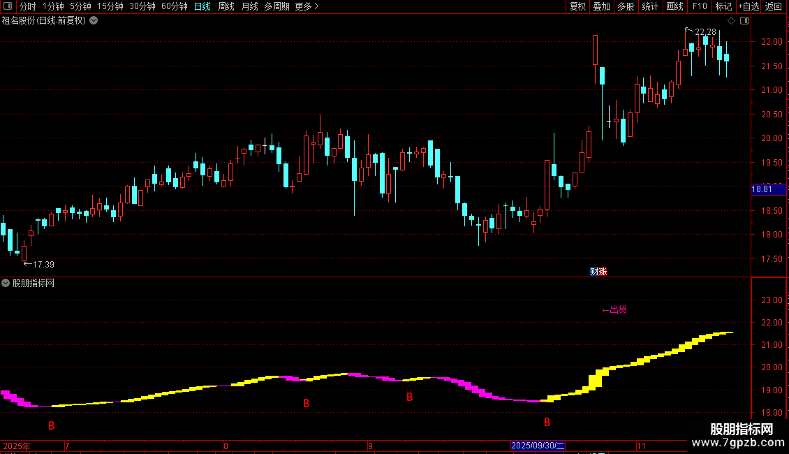Open 多周期 multi-period view
The height and width of the screenshot is (454, 789).
click(276, 6)
